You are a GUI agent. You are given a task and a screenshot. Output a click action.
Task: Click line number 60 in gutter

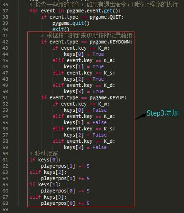tap(5, 154)
